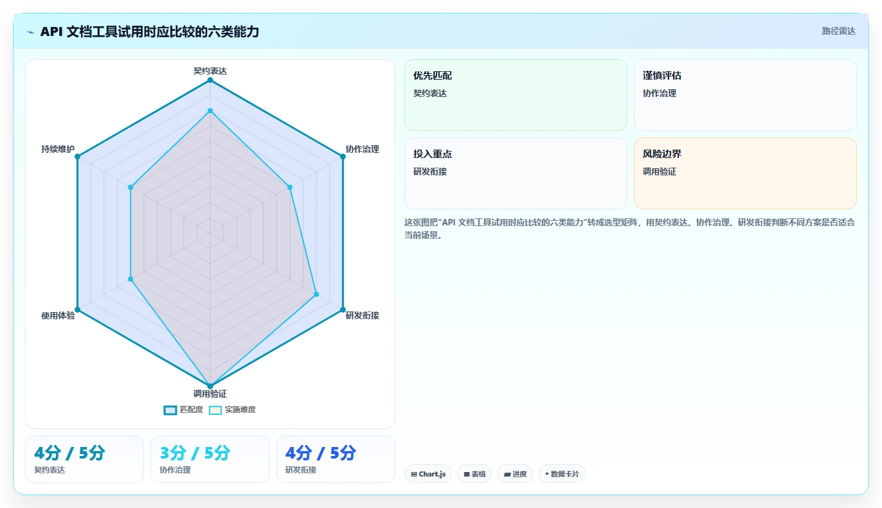Click the 契约表达 radar axis label
882x508 pixels.
click(210, 71)
